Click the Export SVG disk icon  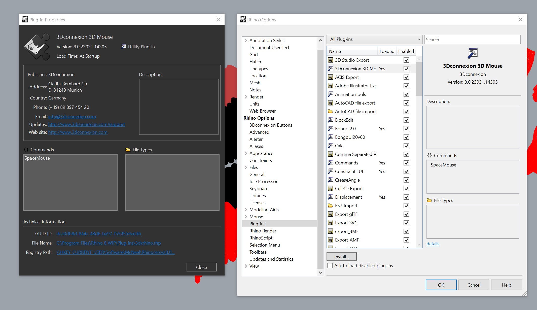331,223
